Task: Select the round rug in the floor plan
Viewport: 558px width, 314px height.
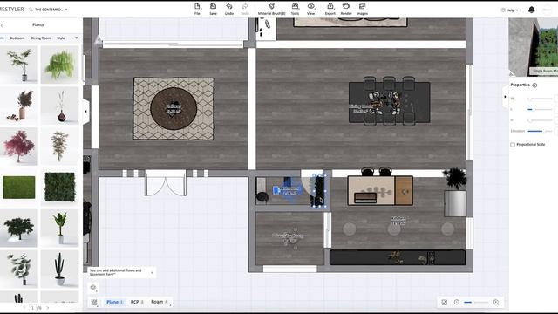Action: pyautogui.click(x=174, y=108)
